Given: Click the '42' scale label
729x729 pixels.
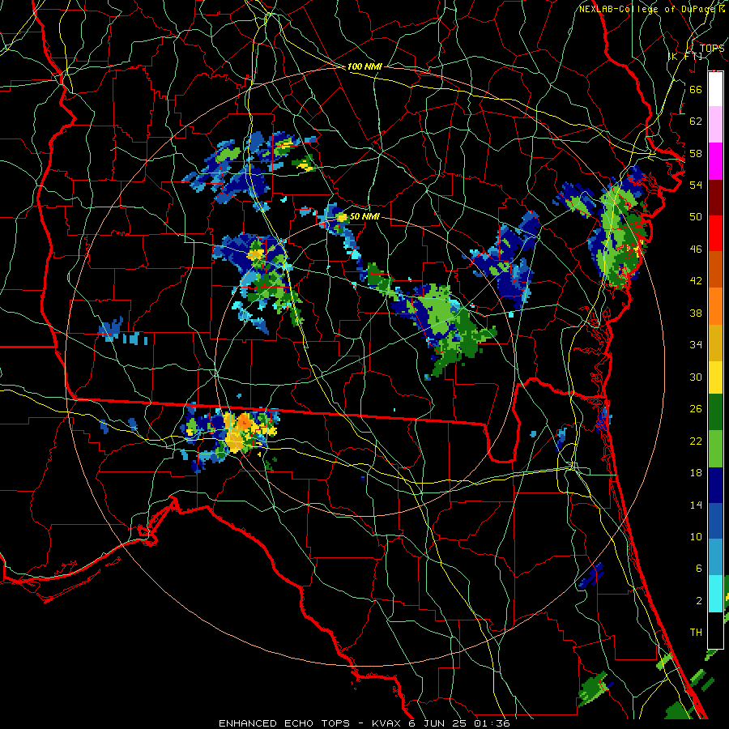Looking at the screenshot, I should tap(696, 281).
